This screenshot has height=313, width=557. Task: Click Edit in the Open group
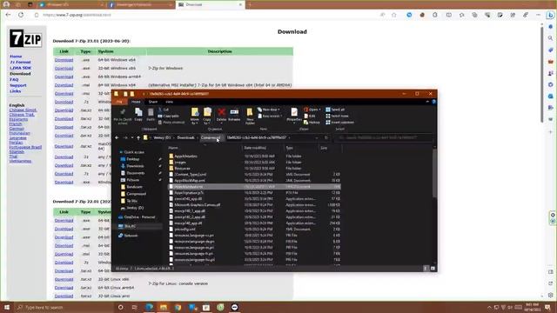click(310, 116)
